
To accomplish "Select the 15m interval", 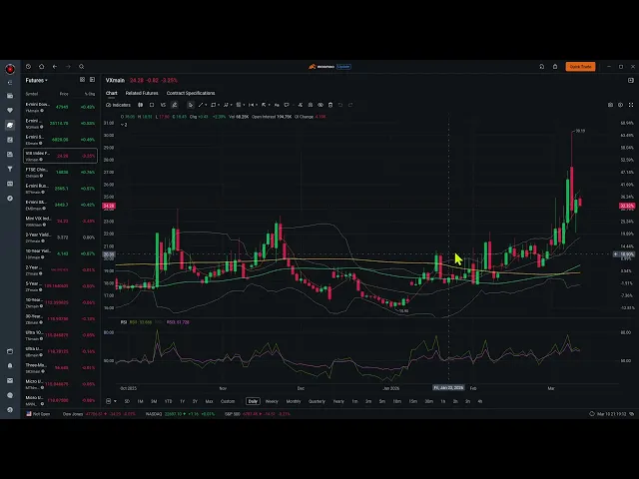I will pyautogui.click(x=412, y=401).
